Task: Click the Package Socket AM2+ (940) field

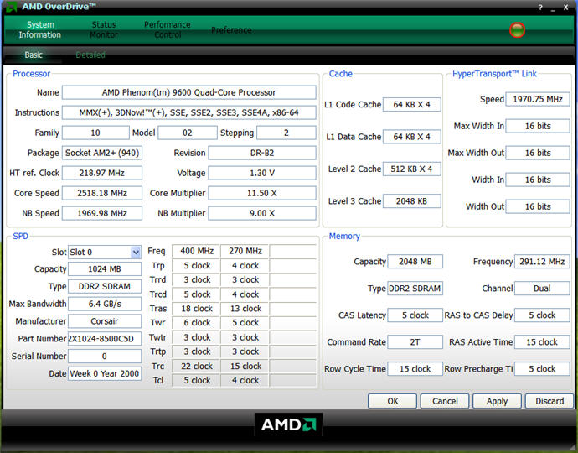Action: tap(102, 153)
